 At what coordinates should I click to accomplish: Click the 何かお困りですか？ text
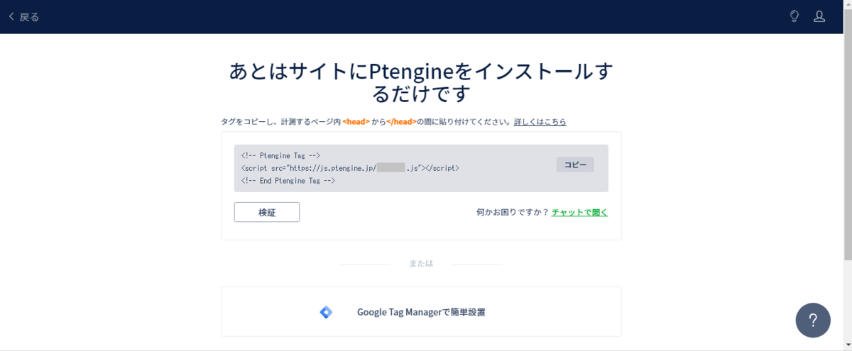point(513,212)
